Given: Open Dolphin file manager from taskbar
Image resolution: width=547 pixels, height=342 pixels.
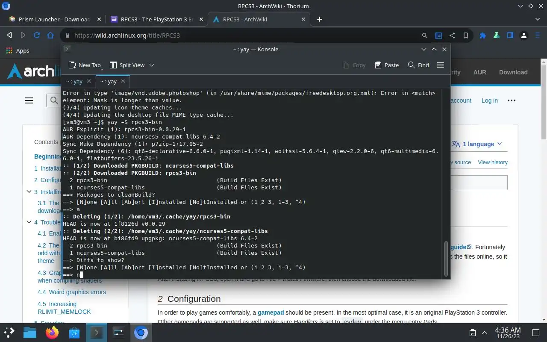Looking at the screenshot, I should pos(30,332).
